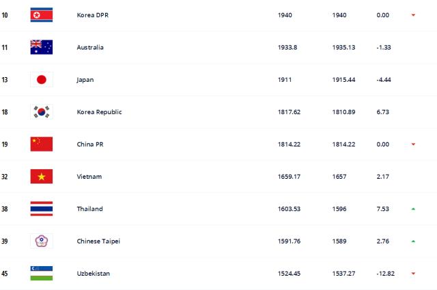Click Uzbekistan's red down arrow
Viewport: 437px width, 290px height.
413,274
